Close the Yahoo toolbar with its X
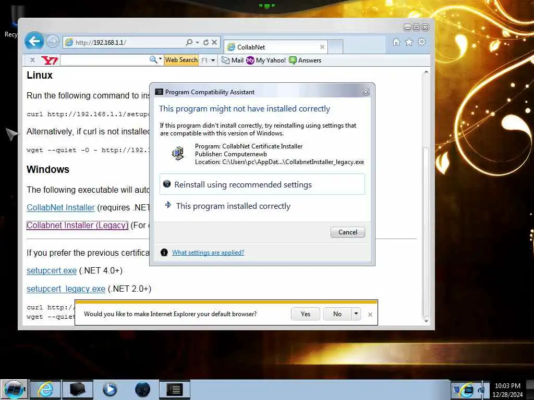The image size is (534, 400). 32,60
